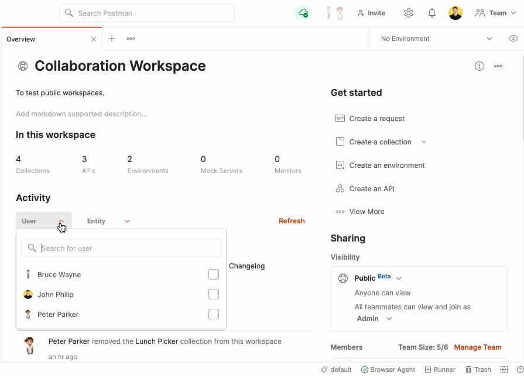Screen dimensions: 524x376
Task: Open the No Environment selector
Action: (x=436, y=39)
